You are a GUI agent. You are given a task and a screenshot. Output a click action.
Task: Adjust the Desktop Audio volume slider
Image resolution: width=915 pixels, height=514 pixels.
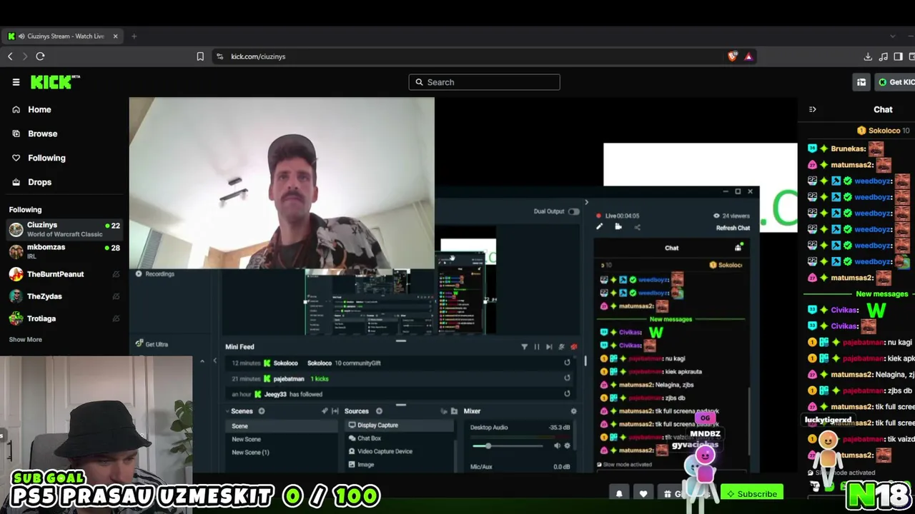(508, 446)
